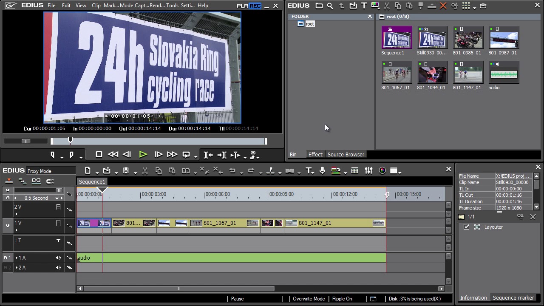Open the File menu
Viewport: 544px width, 306px height.
51,6
